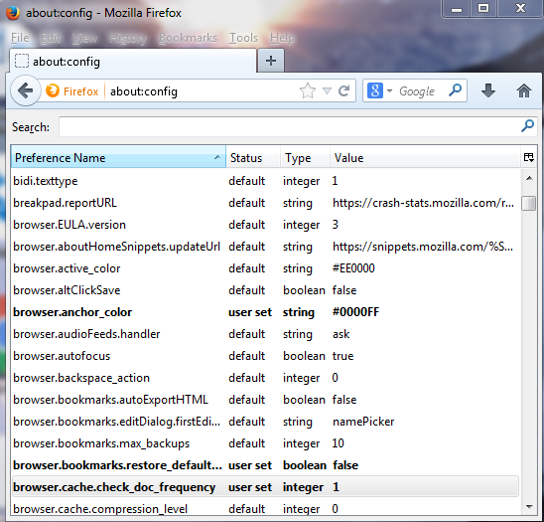Click the address bar URL about:config

(144, 91)
